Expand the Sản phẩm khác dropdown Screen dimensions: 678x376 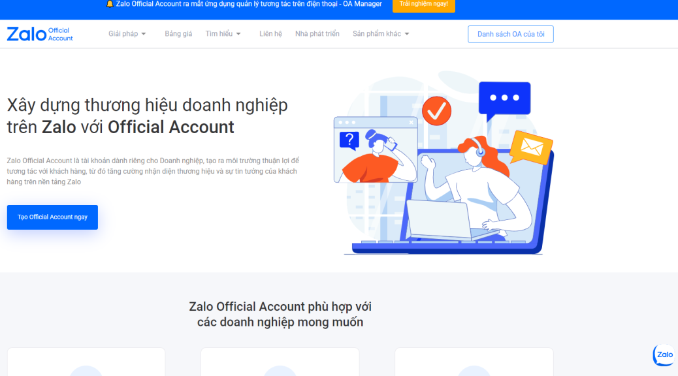(x=381, y=34)
